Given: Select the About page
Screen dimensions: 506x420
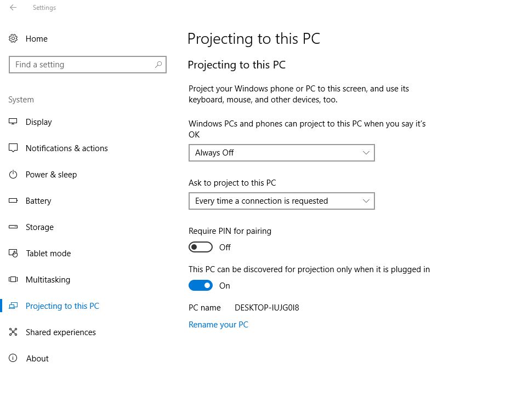Looking at the screenshot, I should coord(37,359).
